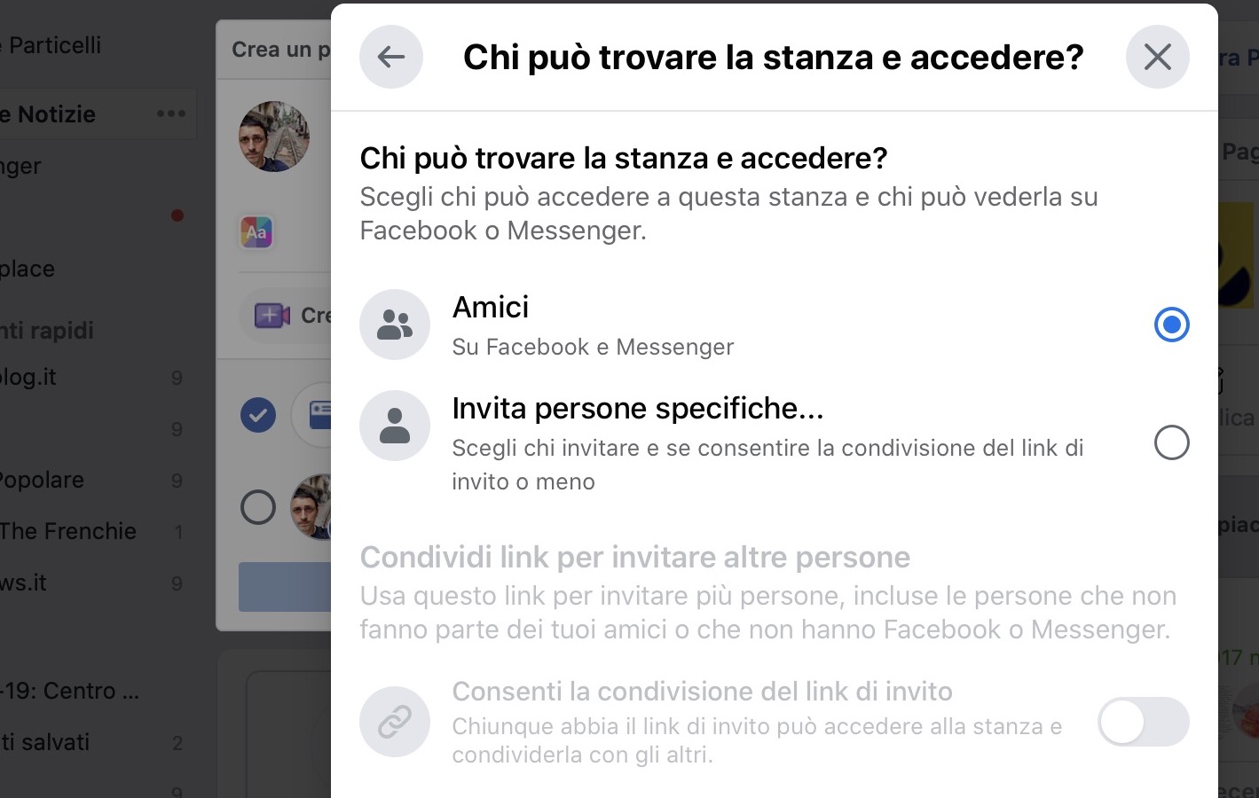Open the Notizie item in sidebar

click(48, 114)
